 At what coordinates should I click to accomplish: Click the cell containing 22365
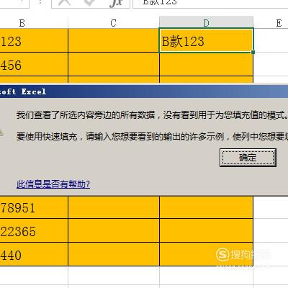34,230
